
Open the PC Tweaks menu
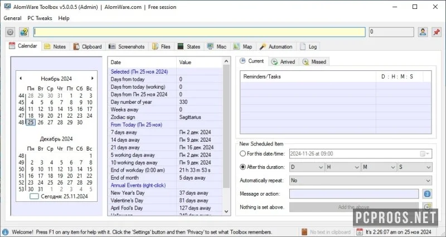tap(40, 18)
